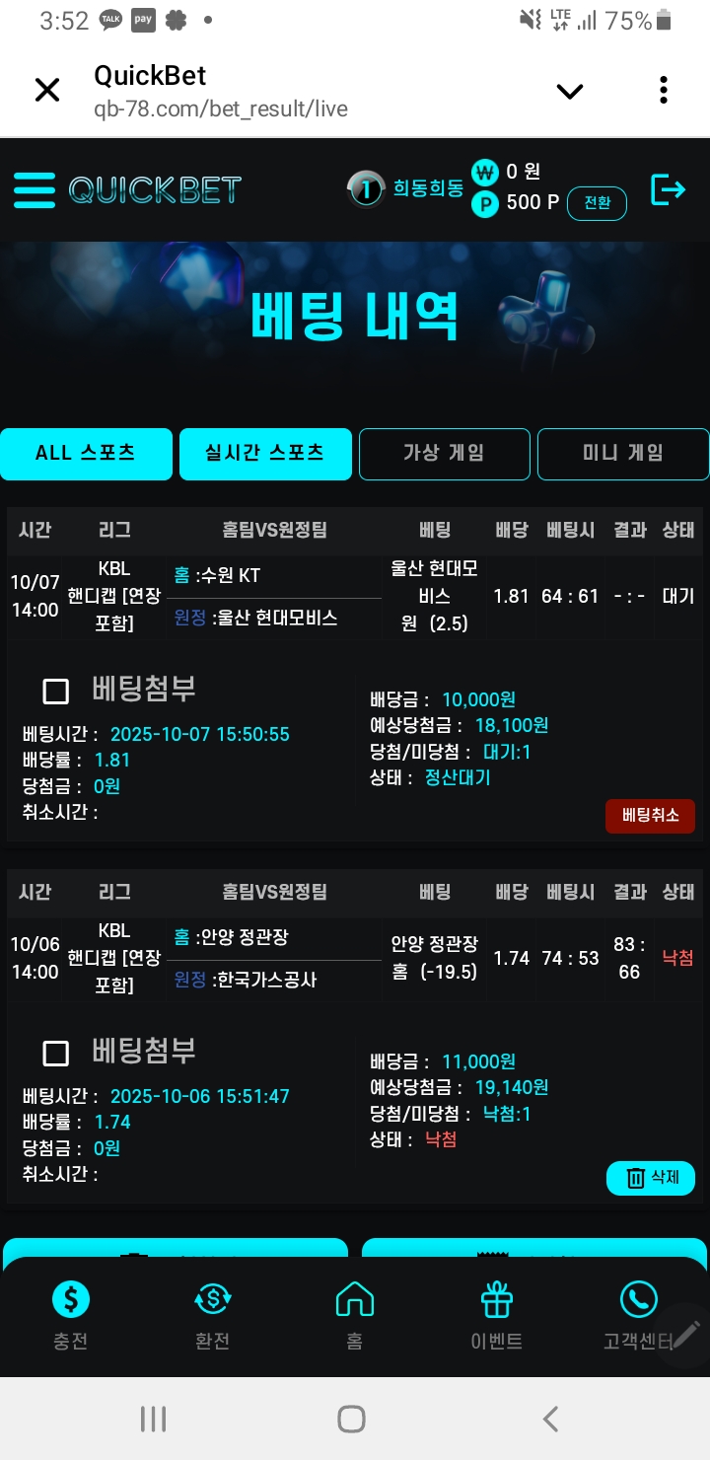Viewport: 710px width, 1460px height.
Task: Tap the 충전 dollar icon
Action: [x=71, y=1300]
